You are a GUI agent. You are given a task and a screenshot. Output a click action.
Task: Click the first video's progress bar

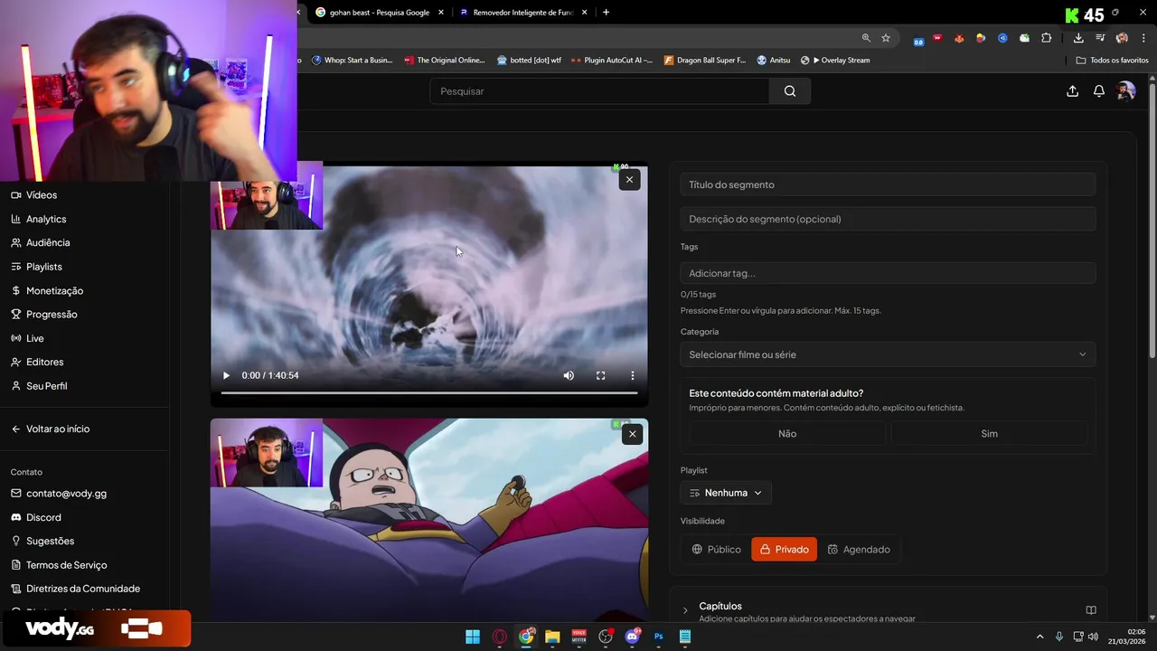[429, 392]
